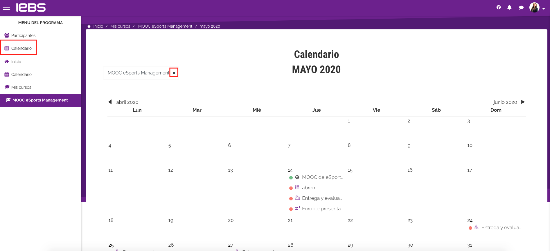The width and height of the screenshot is (550, 251).
Task: Click the Participantes people icon
Action: pos(7,35)
